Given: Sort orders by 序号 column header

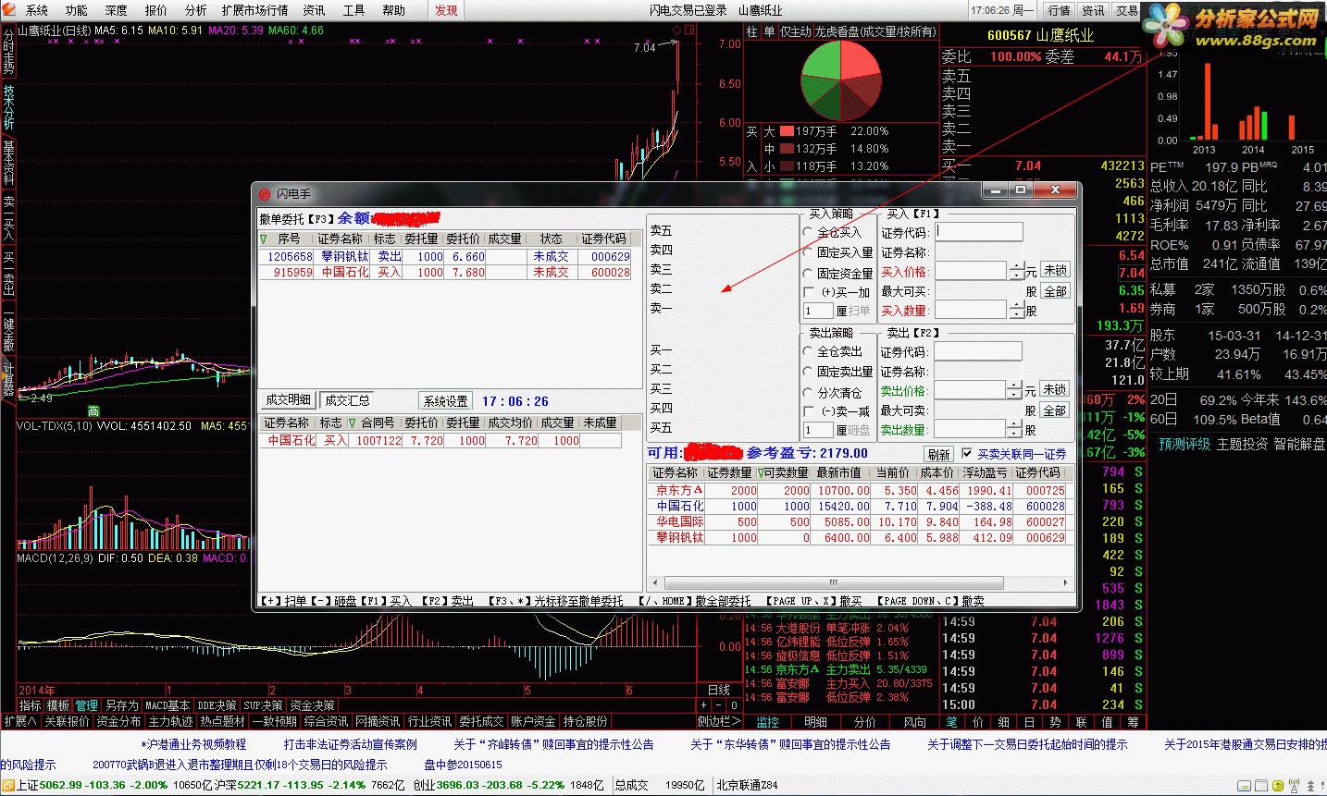Looking at the screenshot, I should (289, 239).
